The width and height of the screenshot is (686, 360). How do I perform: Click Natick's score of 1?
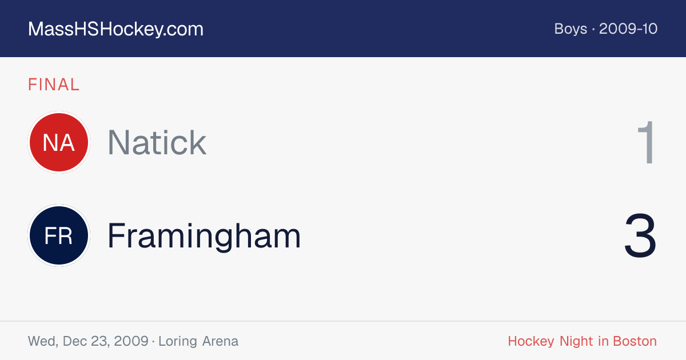pos(647,142)
